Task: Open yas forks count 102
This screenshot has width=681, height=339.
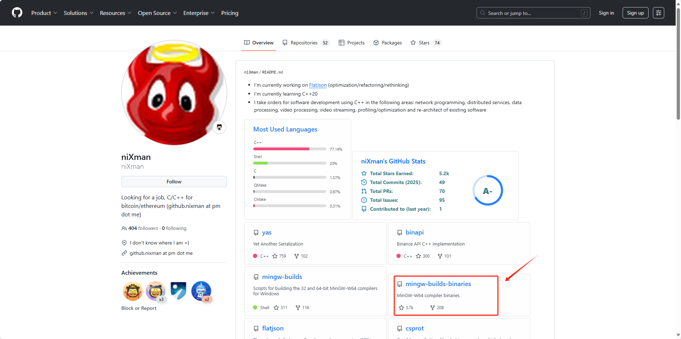Action: pos(301,256)
